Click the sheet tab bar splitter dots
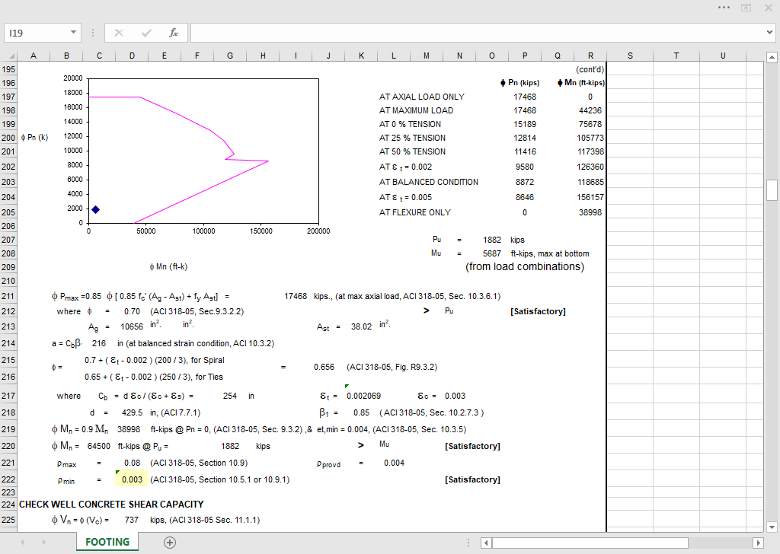The height and width of the screenshot is (554, 780). tap(468, 543)
